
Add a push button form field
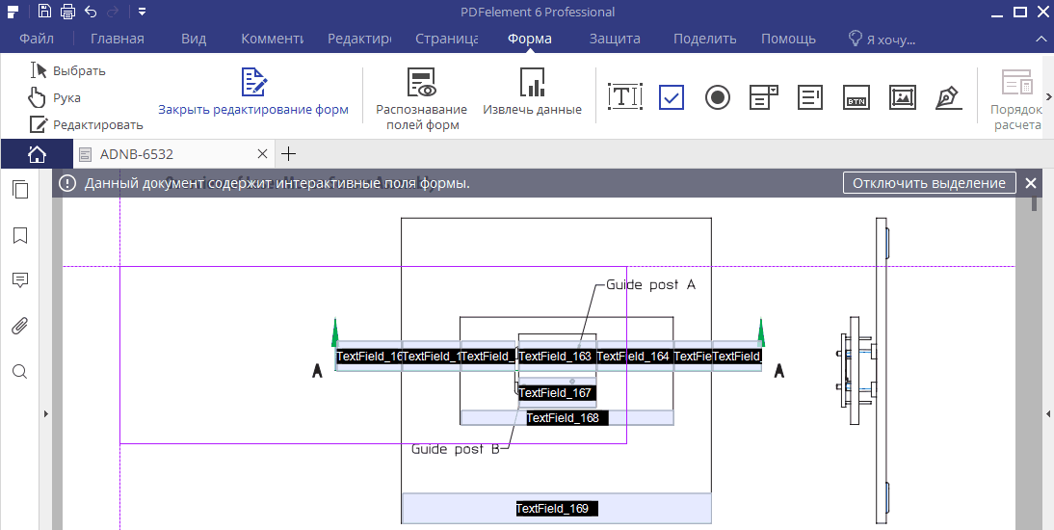(856, 96)
